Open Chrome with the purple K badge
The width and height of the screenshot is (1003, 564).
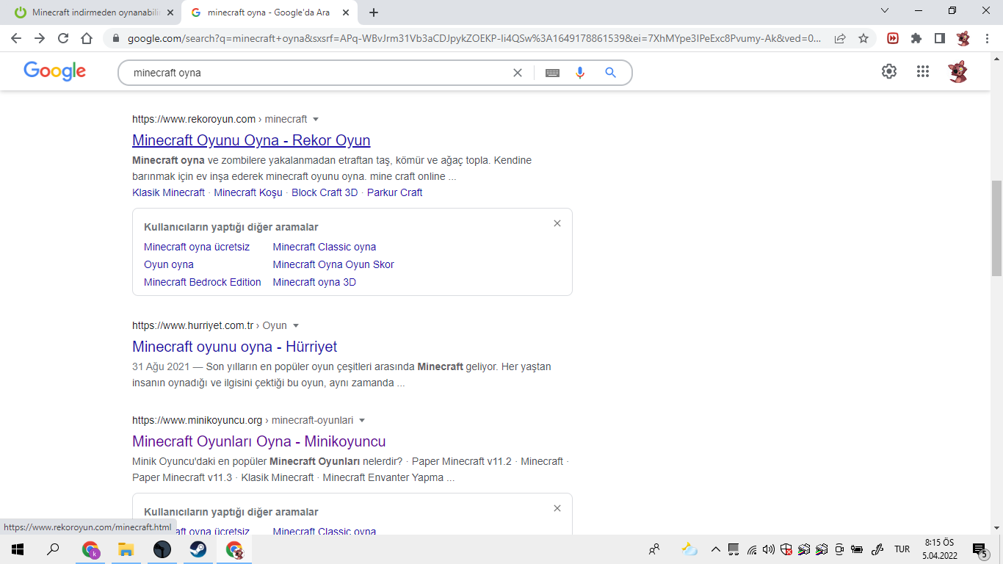tap(90, 549)
